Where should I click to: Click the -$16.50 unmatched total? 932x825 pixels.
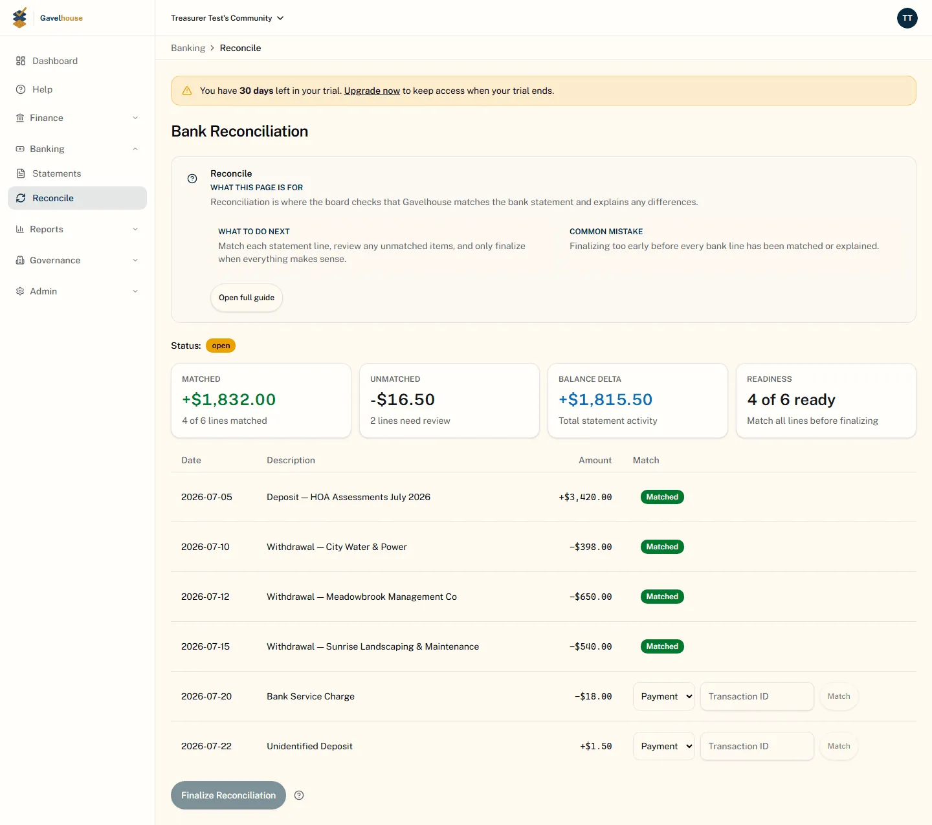pos(402,400)
